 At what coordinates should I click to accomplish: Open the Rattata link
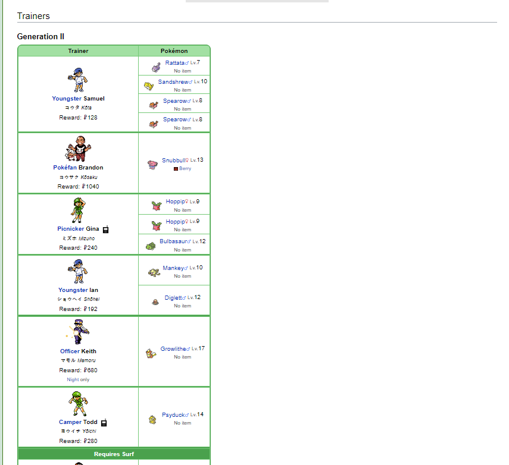(174, 63)
